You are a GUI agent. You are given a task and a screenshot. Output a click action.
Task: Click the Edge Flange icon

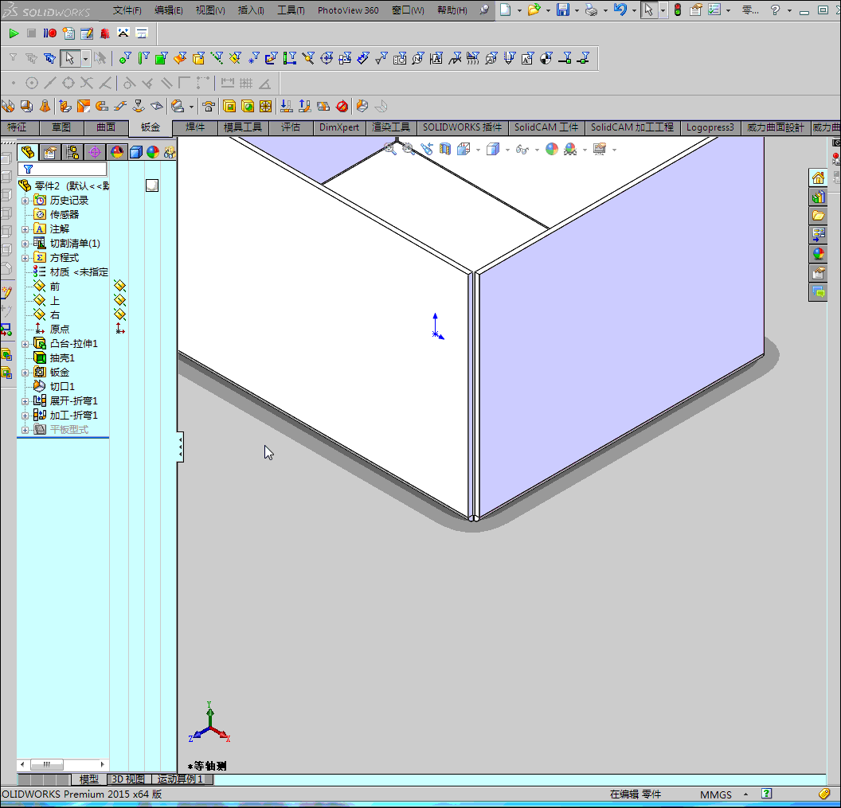(65, 106)
